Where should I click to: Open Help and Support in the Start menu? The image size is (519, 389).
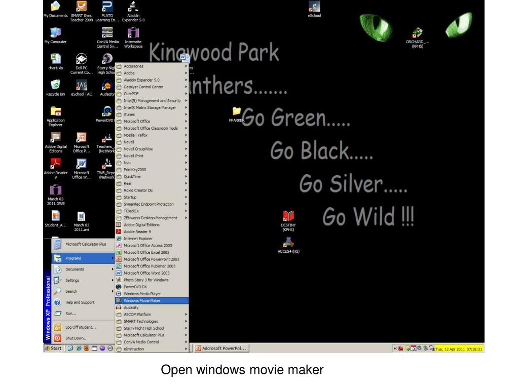[83, 302]
